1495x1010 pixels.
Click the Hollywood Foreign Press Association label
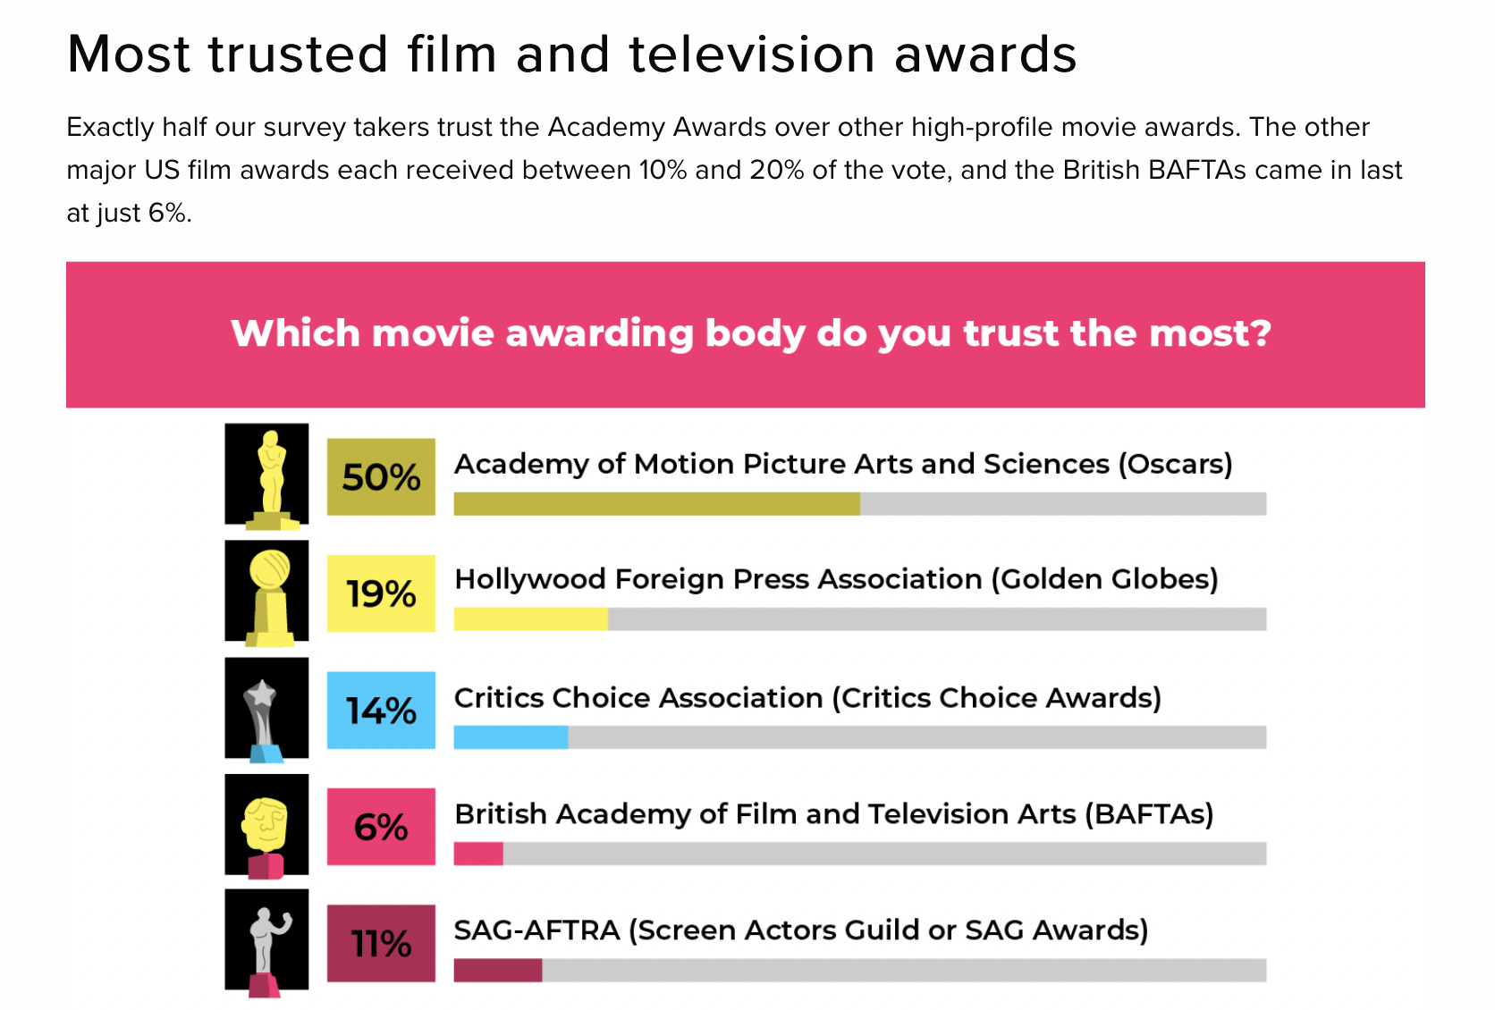[x=835, y=579]
